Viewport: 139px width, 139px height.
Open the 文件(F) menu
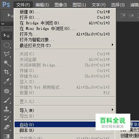(23, 5)
